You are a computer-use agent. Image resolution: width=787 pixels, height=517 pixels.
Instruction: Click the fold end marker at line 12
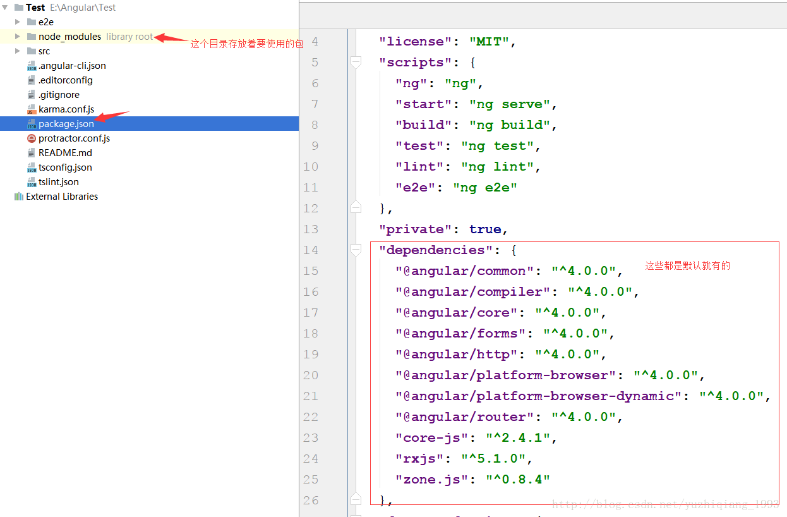356,208
